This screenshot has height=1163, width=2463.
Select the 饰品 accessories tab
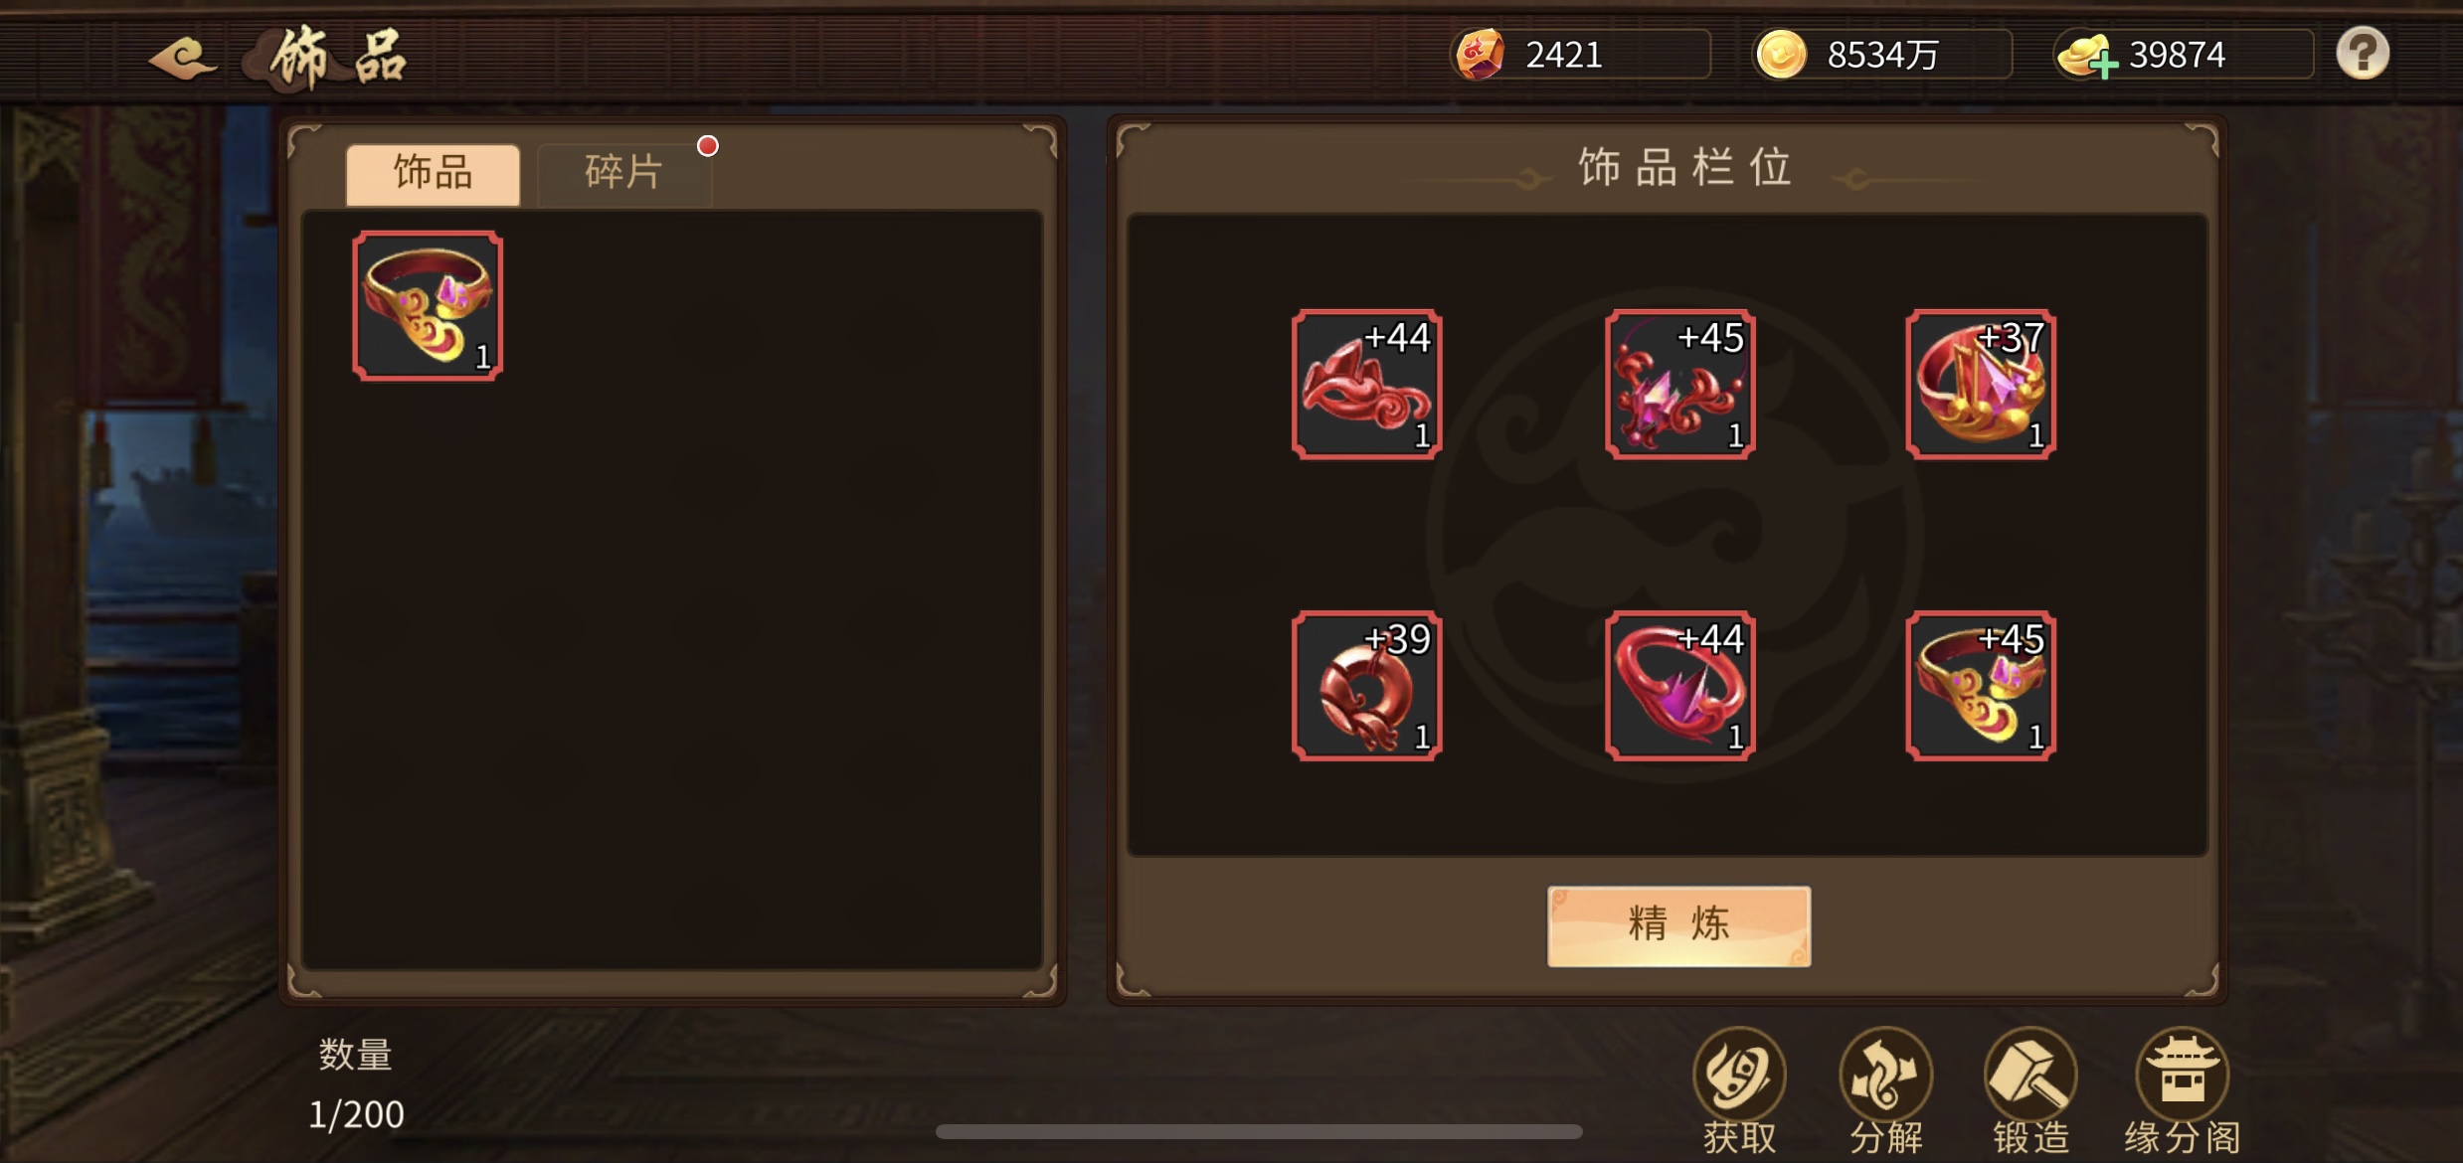pos(433,173)
